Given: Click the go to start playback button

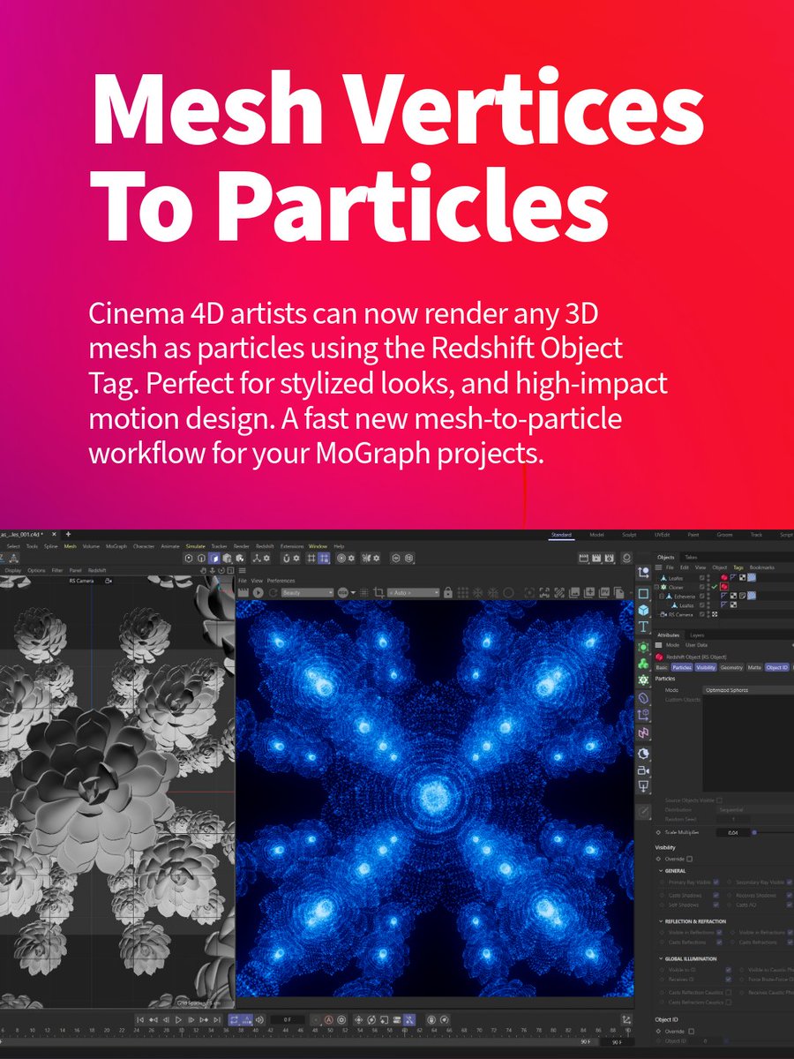Looking at the screenshot, I should click(x=140, y=1019).
